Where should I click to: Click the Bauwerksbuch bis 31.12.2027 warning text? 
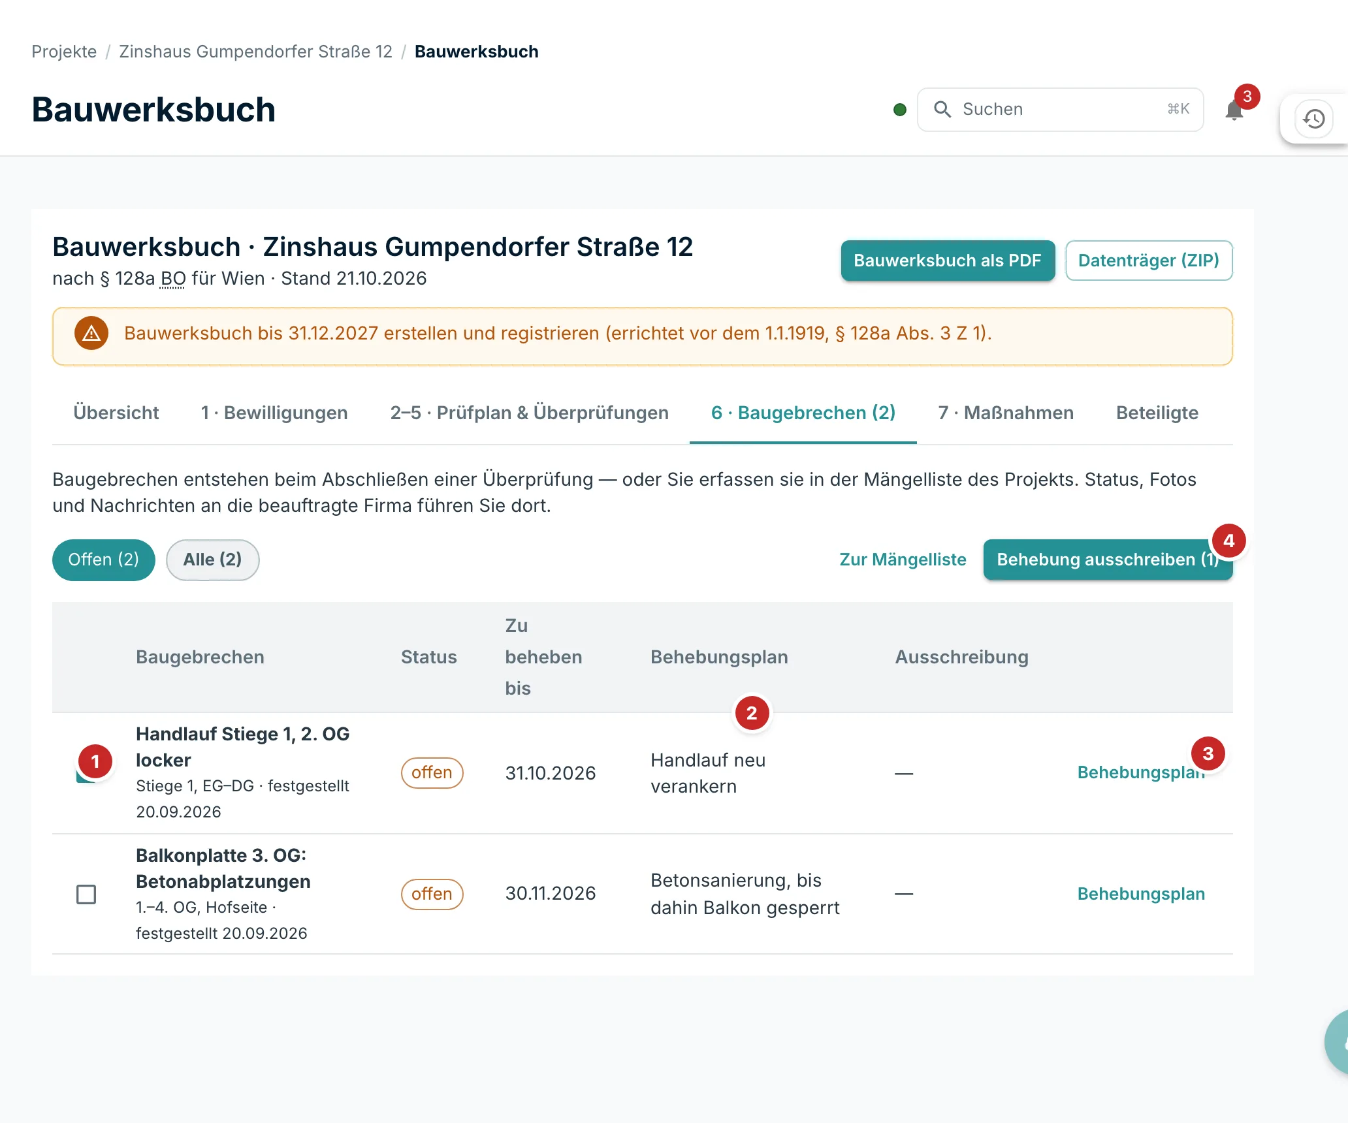click(x=558, y=333)
